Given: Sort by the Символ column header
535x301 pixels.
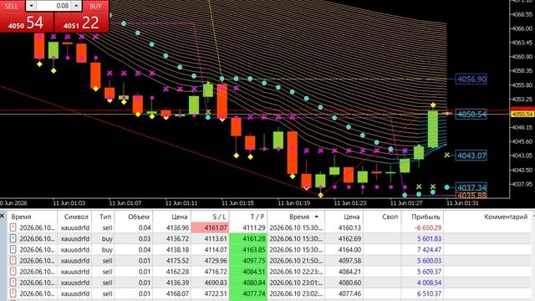Looking at the screenshot, I should pyautogui.click(x=76, y=217).
